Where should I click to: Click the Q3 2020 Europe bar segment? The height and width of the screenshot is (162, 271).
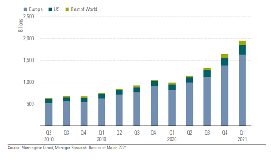click(x=207, y=101)
